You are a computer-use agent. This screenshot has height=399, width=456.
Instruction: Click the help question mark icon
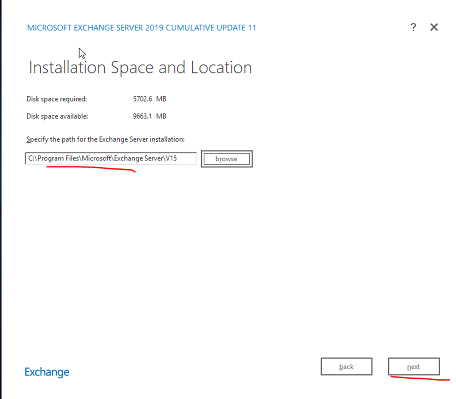click(x=413, y=28)
